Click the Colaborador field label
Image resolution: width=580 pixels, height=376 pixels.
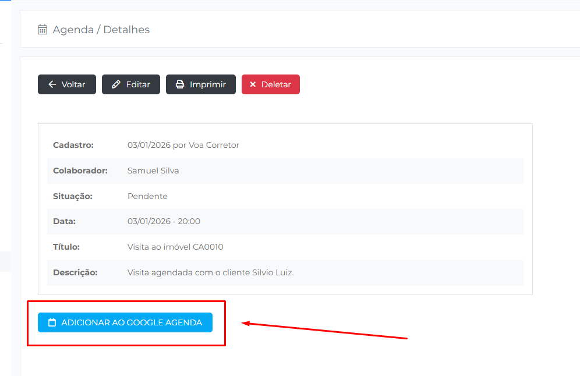(80, 171)
